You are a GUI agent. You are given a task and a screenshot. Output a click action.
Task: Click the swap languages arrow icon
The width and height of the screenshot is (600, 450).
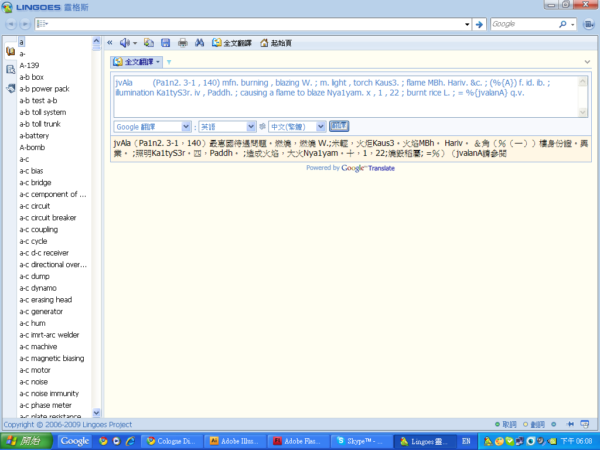pyautogui.click(x=262, y=127)
